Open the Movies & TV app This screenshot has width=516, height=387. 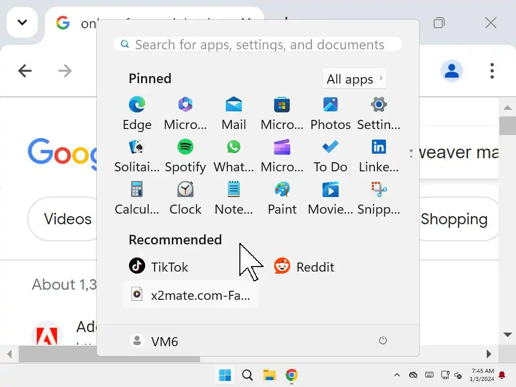[331, 198]
